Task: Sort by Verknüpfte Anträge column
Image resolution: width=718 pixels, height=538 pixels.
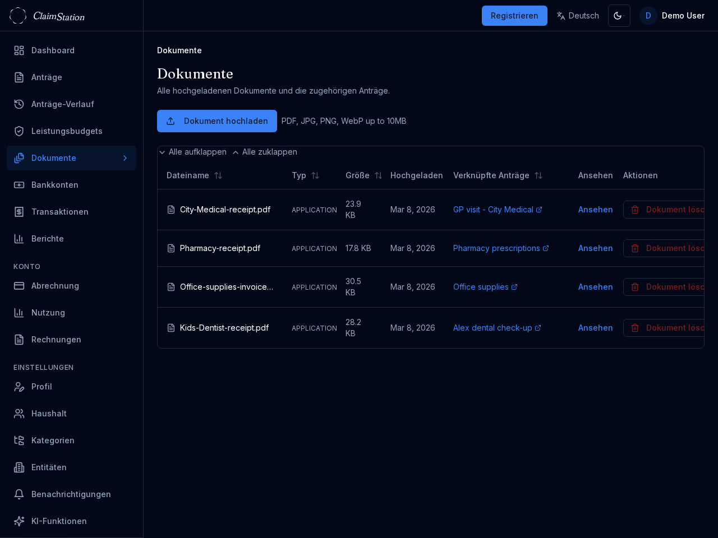Action: click(x=538, y=175)
